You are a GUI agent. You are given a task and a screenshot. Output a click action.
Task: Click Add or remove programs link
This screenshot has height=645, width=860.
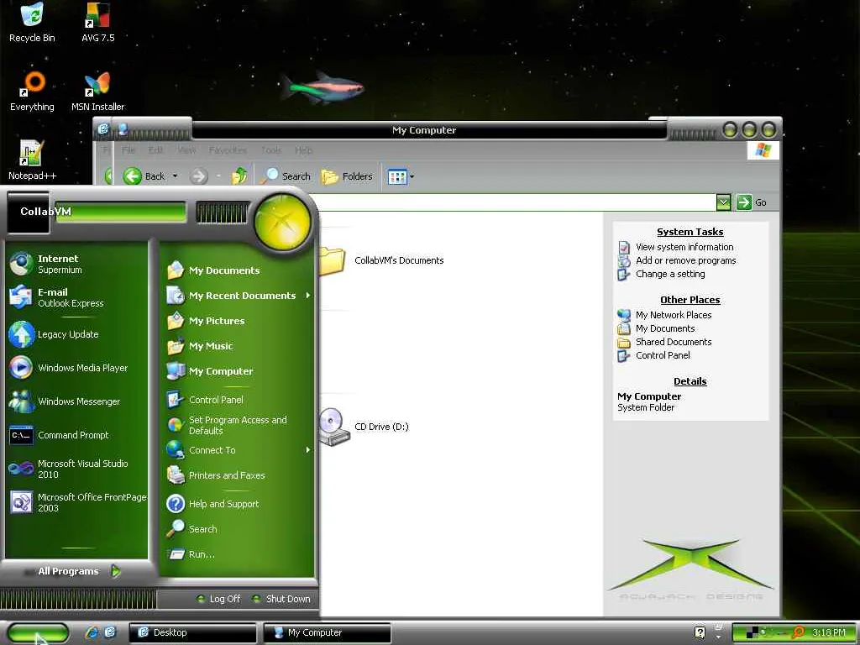coord(685,260)
